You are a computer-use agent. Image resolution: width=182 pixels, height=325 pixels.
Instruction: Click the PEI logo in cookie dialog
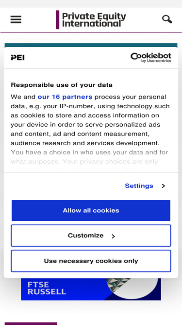coord(18,57)
